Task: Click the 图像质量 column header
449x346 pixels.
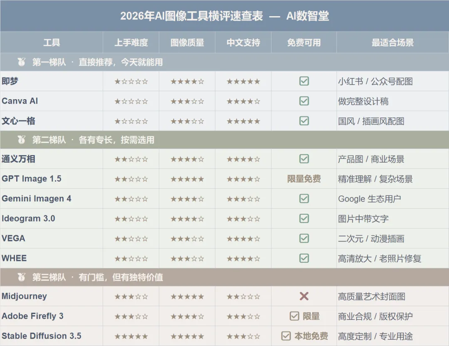Action: (187, 43)
